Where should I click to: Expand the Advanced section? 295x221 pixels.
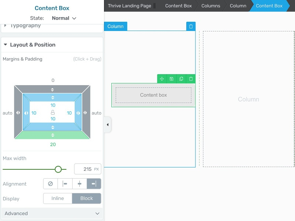point(52,214)
